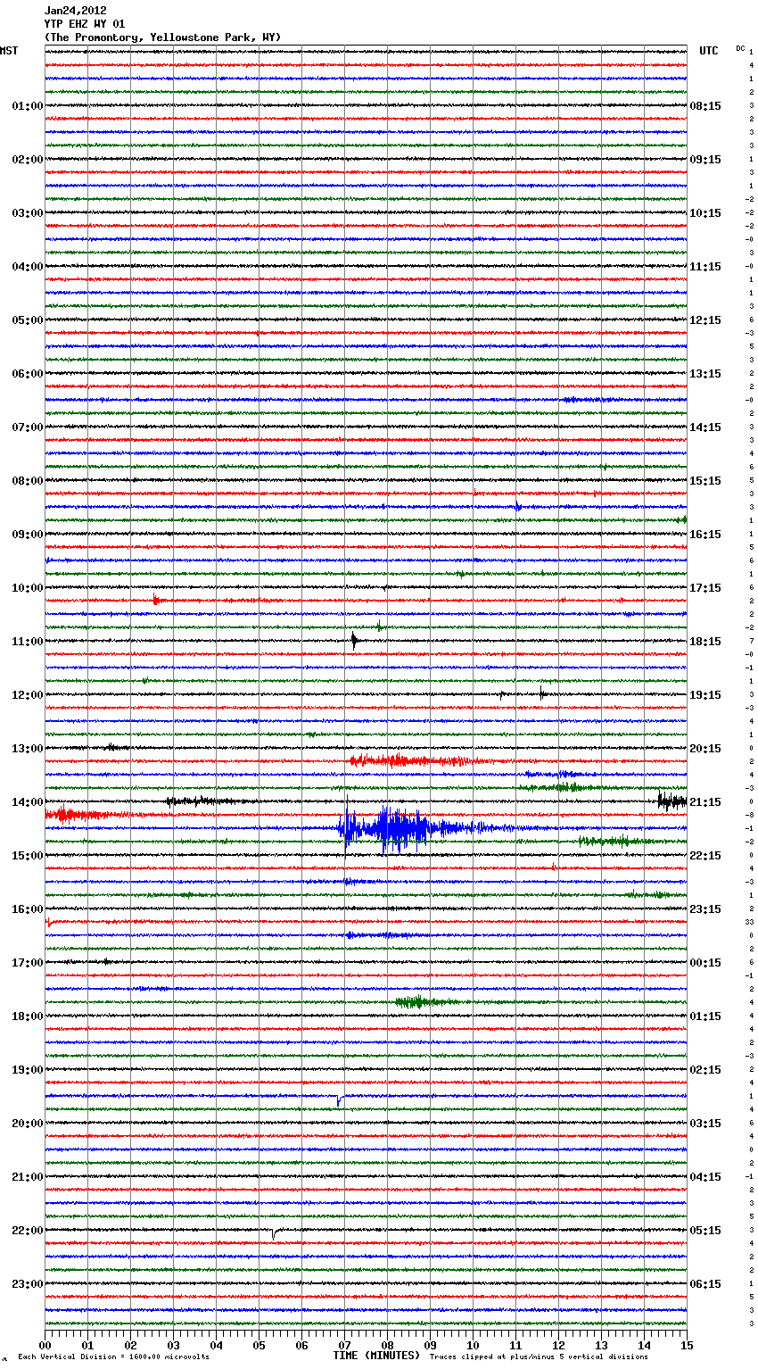
Task: Click the 19:15 UTC time label
Action: point(705,695)
